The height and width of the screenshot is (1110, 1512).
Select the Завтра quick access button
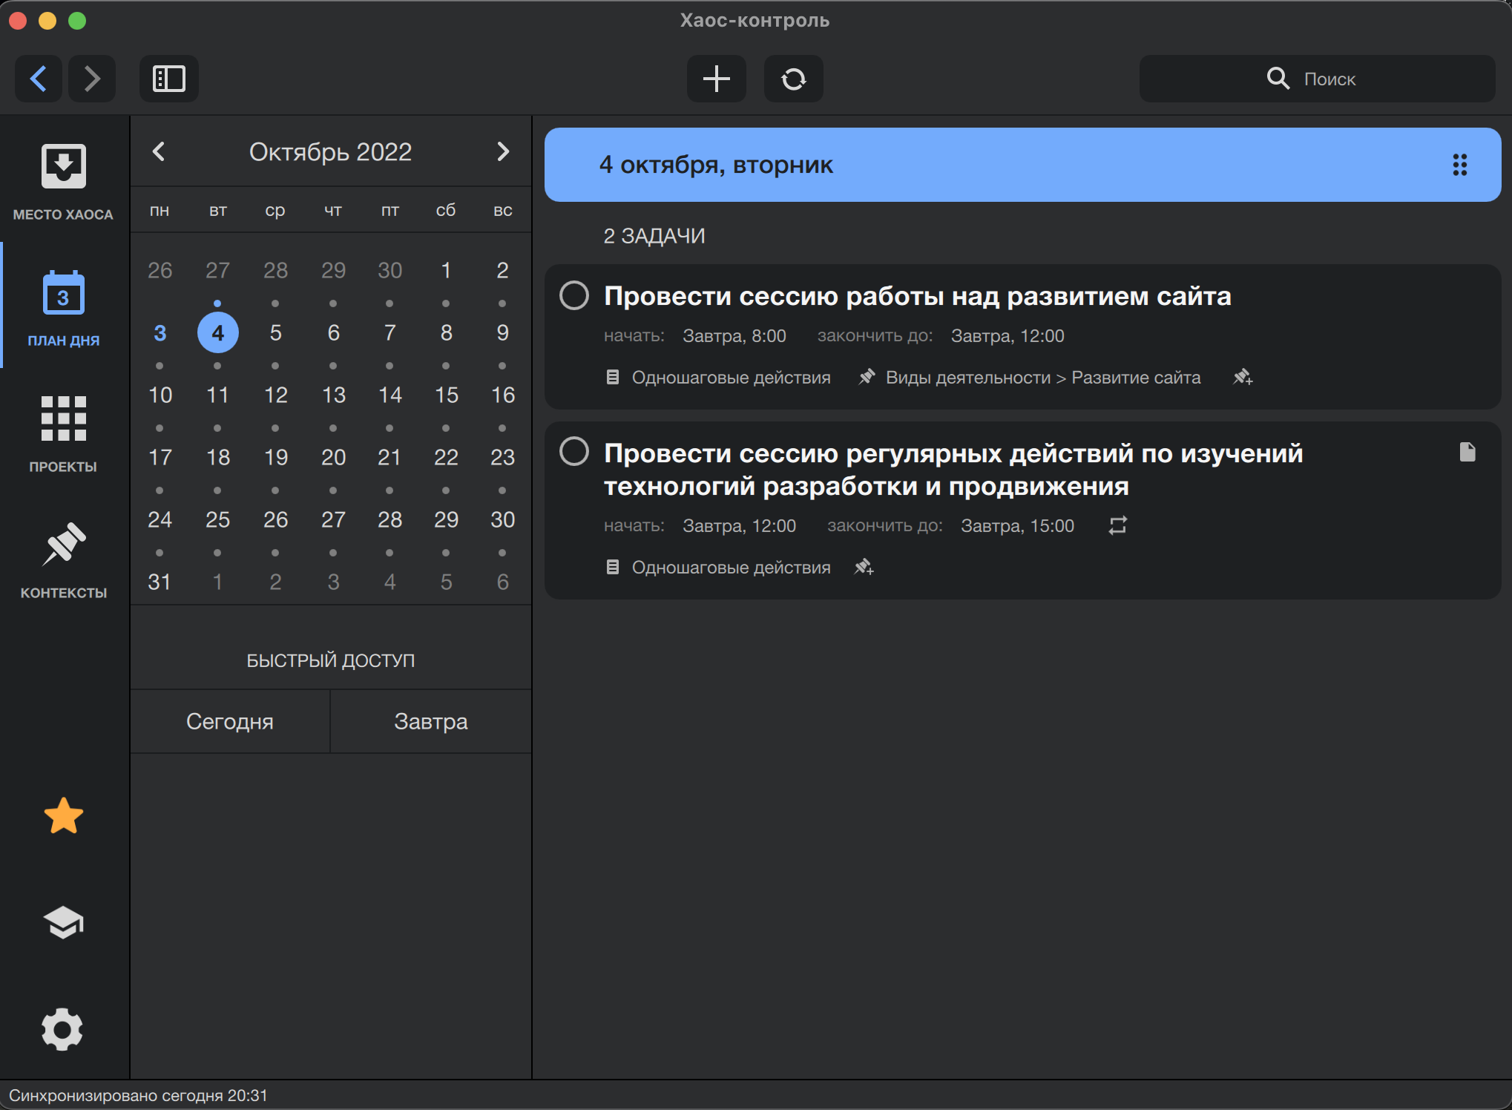(430, 721)
